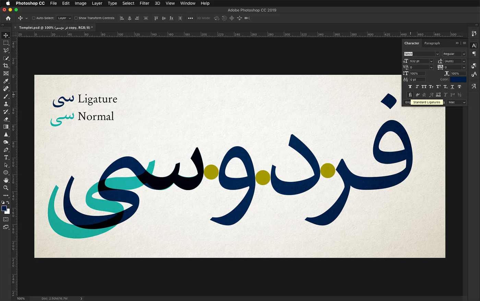Select the Pen tool
Image resolution: width=480 pixels, height=301 pixels.
point(6,150)
